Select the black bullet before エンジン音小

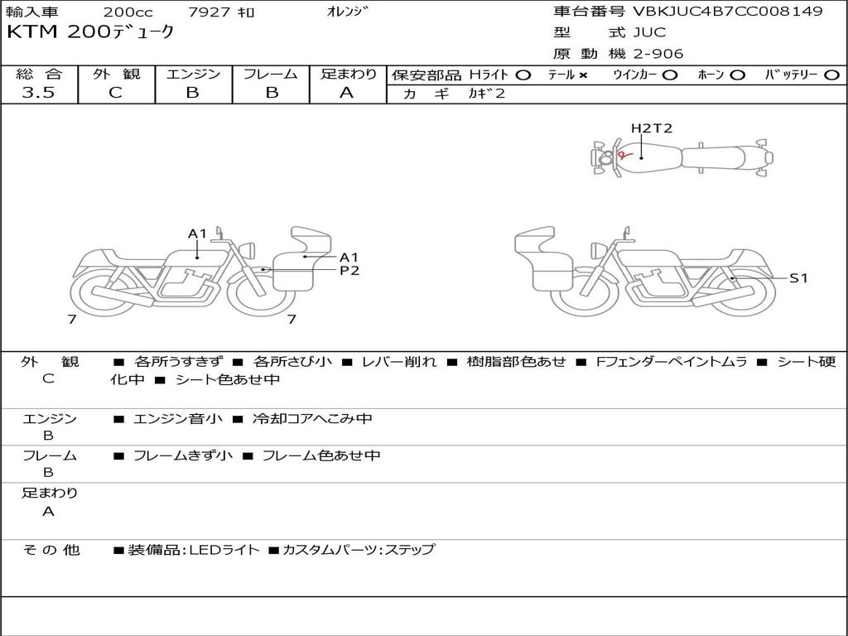(119, 420)
